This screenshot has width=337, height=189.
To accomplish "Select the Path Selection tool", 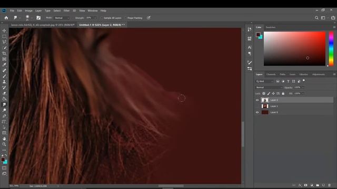I will (4, 127).
